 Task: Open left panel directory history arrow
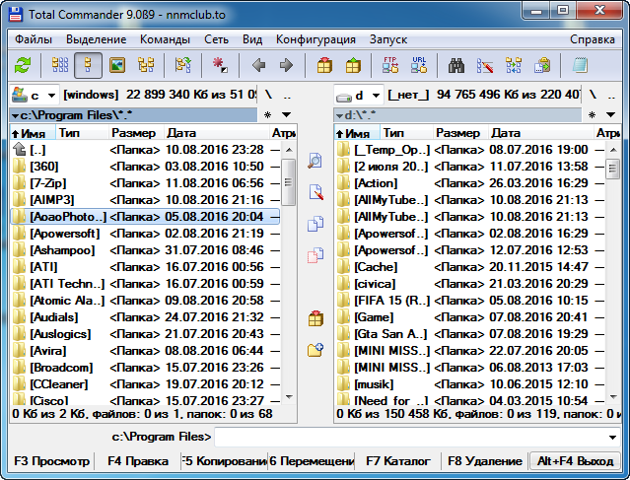click(x=287, y=115)
